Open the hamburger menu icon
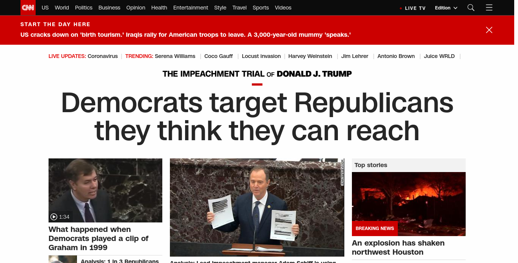518x263 pixels. [x=489, y=8]
